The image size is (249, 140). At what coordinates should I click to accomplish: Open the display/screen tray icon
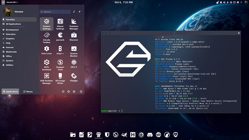[x=235, y=3]
